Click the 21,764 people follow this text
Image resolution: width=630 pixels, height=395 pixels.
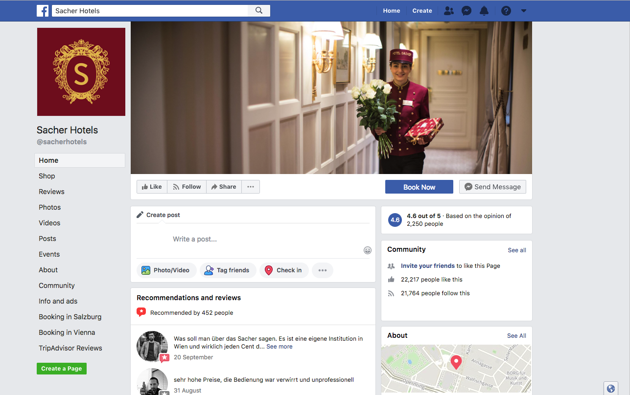[435, 293]
